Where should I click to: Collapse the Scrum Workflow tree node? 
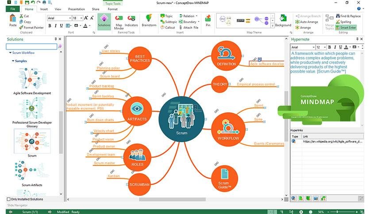tap(10, 53)
